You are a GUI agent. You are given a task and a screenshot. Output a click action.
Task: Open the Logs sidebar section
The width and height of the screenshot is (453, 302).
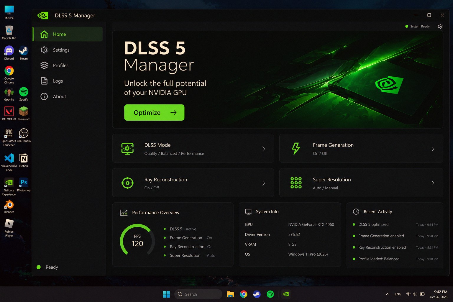pyautogui.click(x=68, y=81)
